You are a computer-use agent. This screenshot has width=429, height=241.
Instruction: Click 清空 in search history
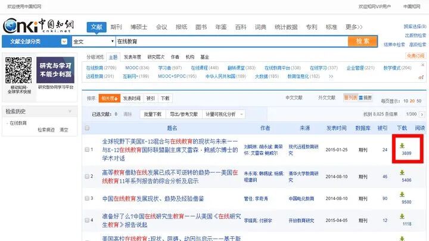pyautogui.click(x=64, y=130)
